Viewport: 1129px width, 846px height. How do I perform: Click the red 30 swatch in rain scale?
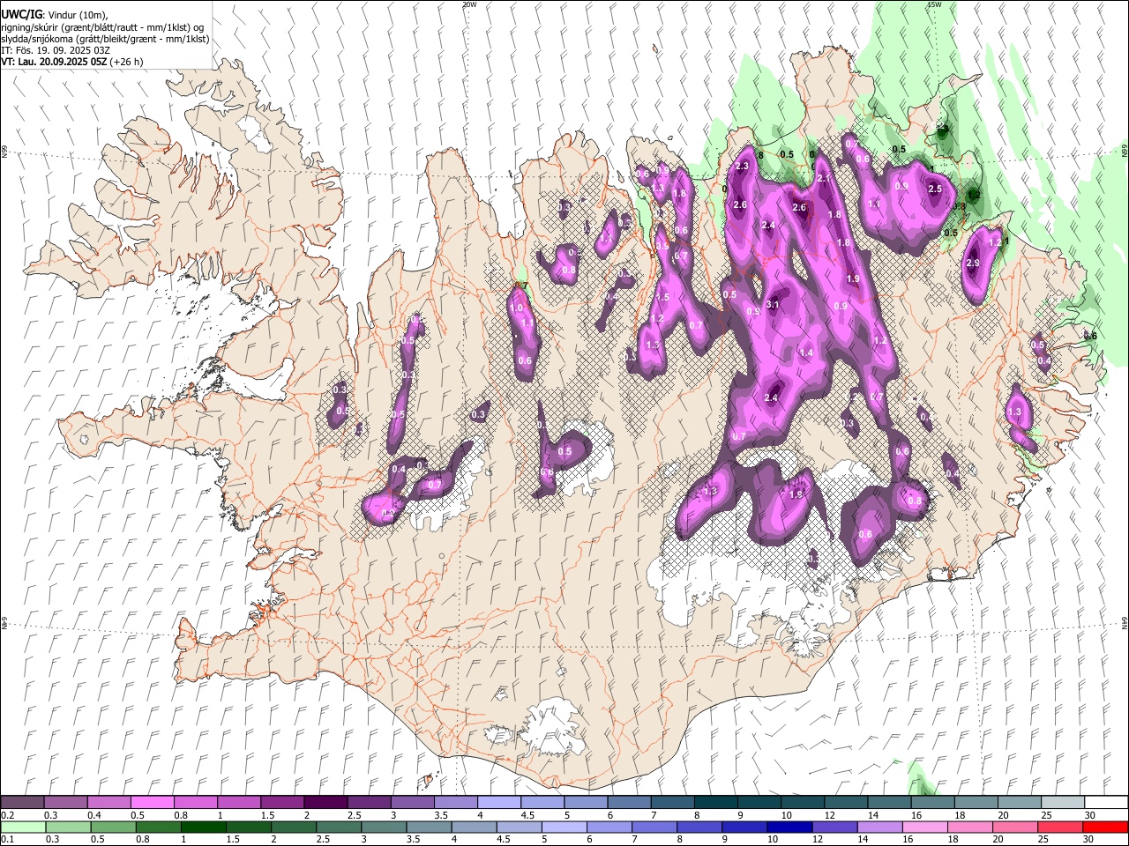coord(1105,827)
